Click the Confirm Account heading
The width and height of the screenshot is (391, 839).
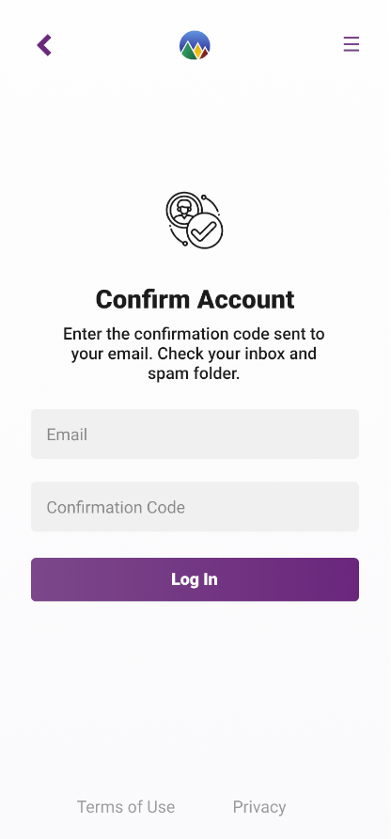click(195, 299)
